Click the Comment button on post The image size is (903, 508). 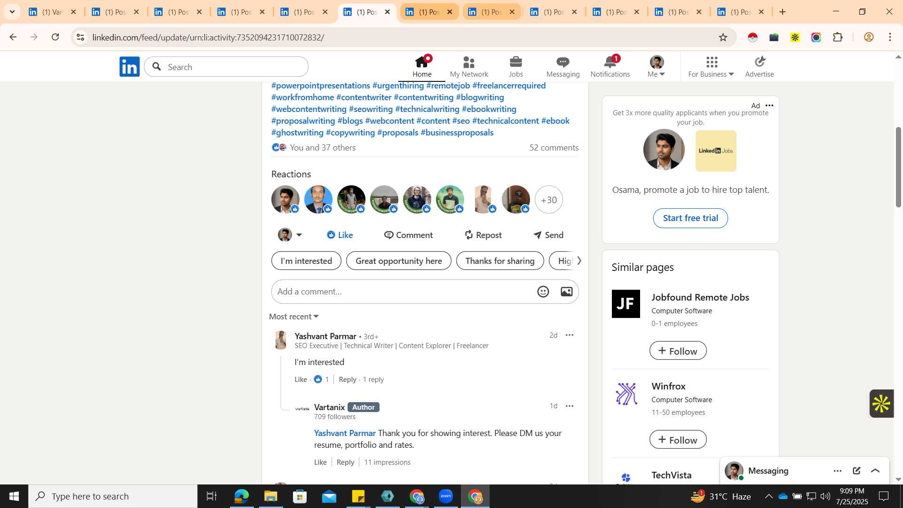[x=408, y=235]
